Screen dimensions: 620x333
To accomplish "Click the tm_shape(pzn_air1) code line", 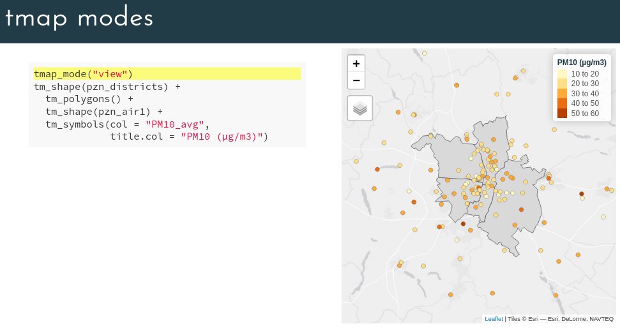I will [103, 112].
